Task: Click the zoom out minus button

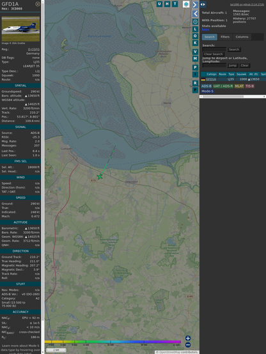Action: [188, 345]
